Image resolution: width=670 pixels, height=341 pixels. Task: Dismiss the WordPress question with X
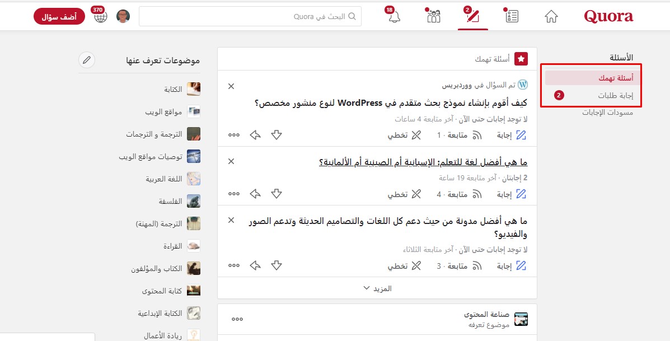click(231, 86)
